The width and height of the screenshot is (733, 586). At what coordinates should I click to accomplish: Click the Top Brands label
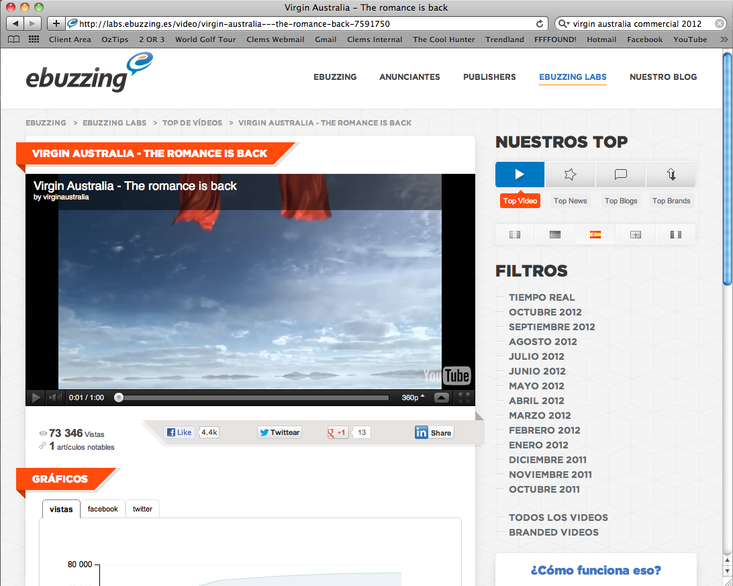click(671, 201)
